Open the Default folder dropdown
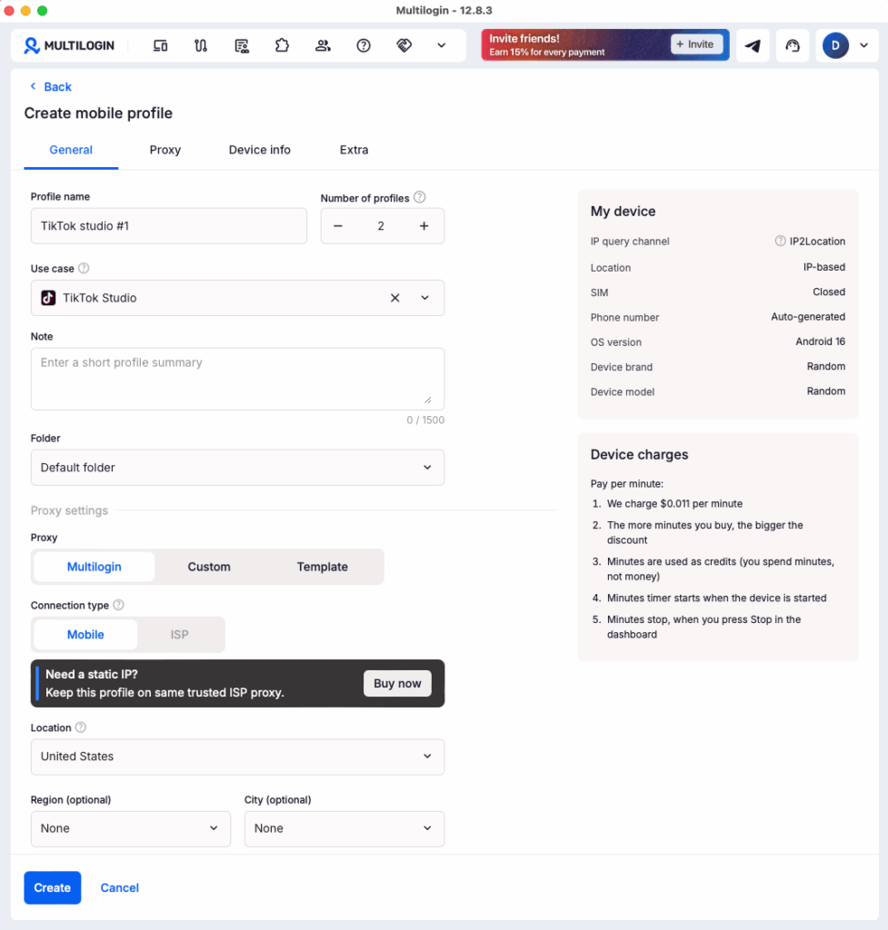The image size is (888, 930). point(237,468)
